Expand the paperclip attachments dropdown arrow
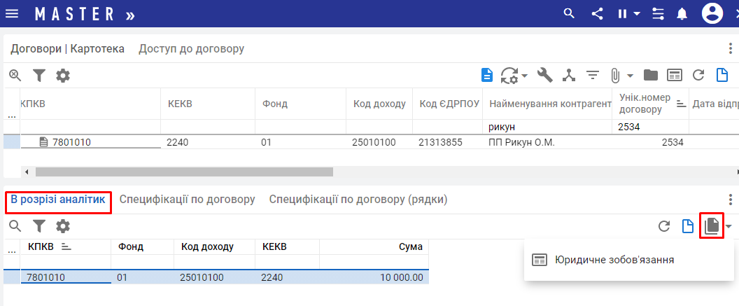This screenshot has height=306, width=739. click(630, 76)
